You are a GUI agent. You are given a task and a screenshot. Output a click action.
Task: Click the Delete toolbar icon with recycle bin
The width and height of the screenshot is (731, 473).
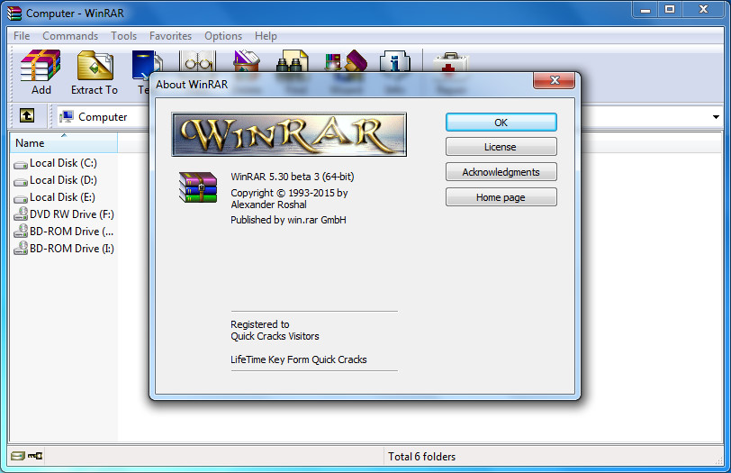click(247, 61)
